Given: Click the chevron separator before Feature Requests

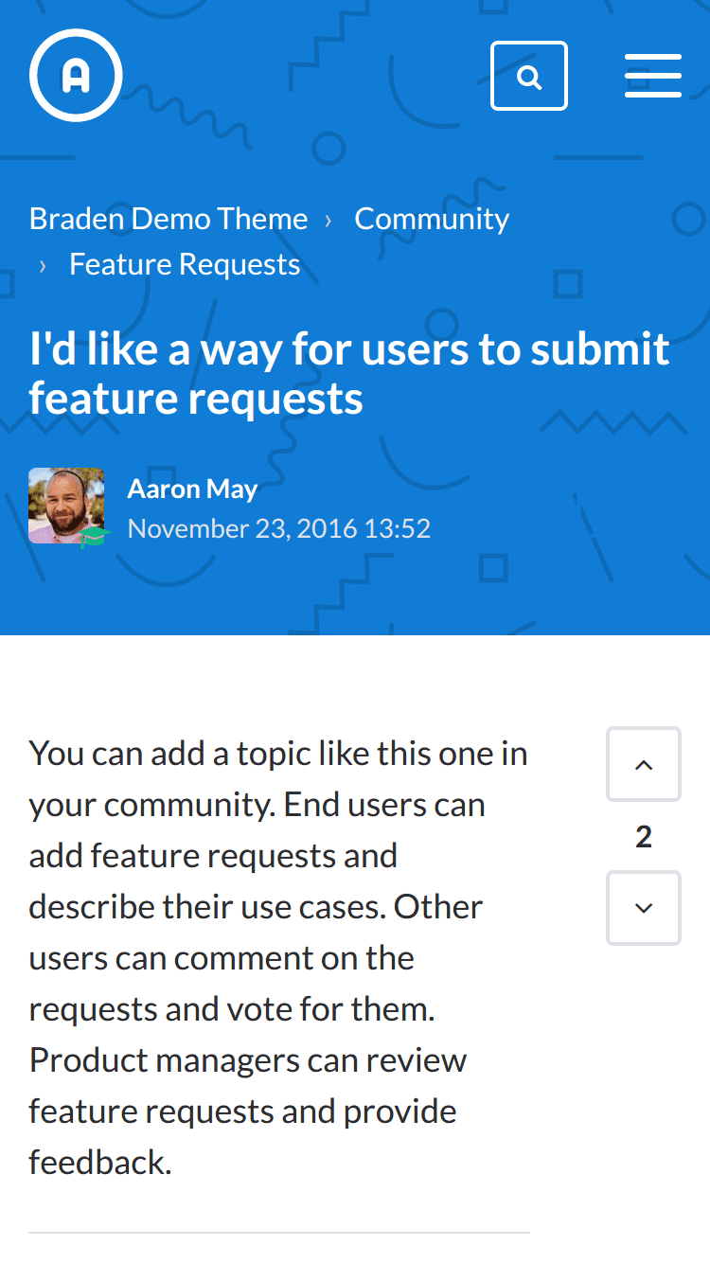Looking at the screenshot, I should pyautogui.click(x=43, y=266).
